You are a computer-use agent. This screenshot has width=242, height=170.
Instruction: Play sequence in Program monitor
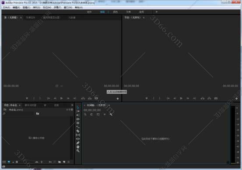coord(181,99)
